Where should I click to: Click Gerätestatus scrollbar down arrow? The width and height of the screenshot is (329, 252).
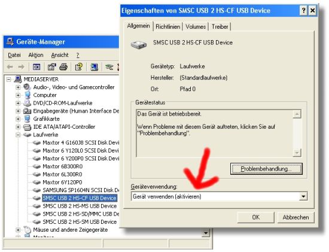pos(297,153)
